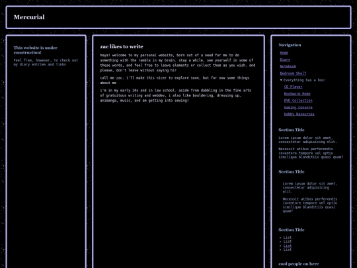Open the Home navigation link
The width and height of the screenshot is (357, 268).
point(284,53)
